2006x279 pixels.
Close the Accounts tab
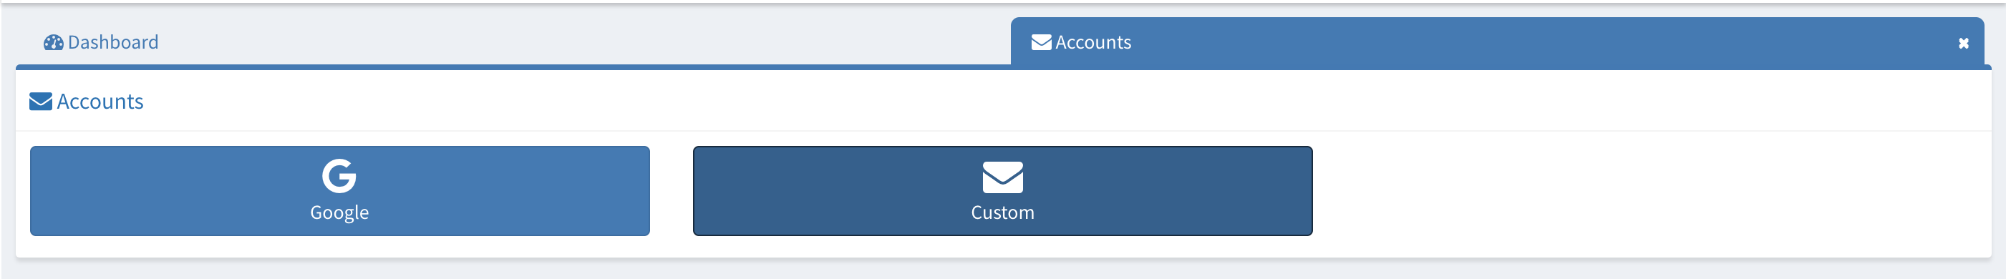click(x=1963, y=44)
